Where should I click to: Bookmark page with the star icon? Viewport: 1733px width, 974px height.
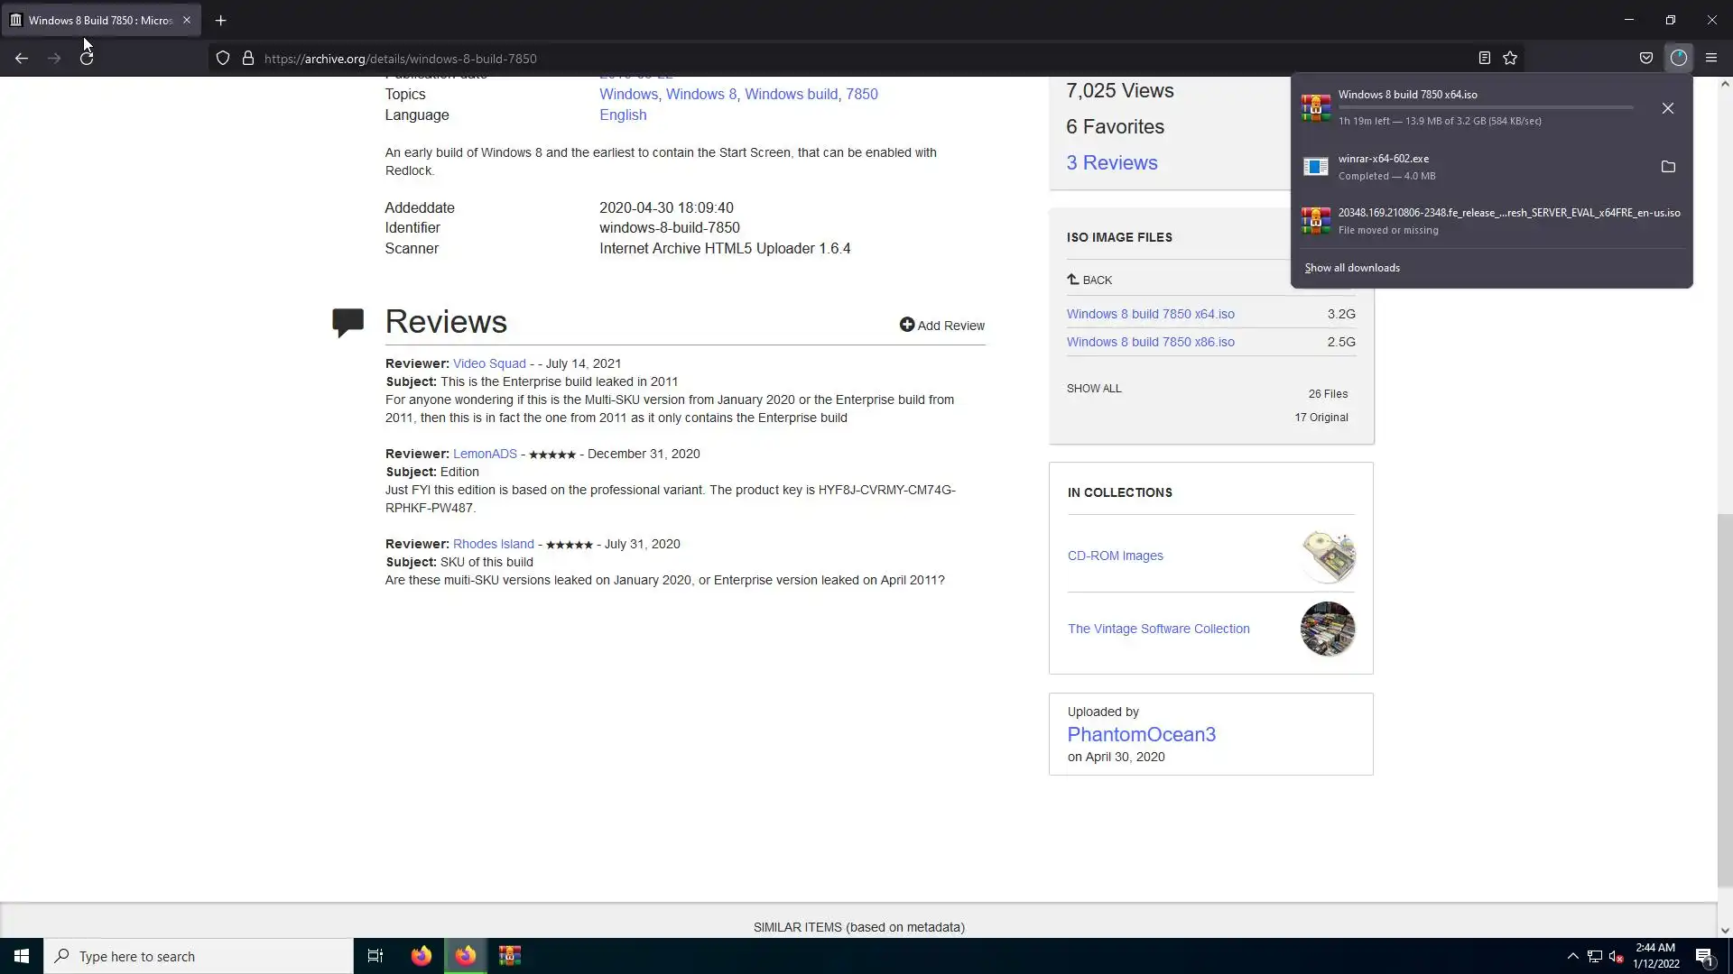(x=1510, y=59)
